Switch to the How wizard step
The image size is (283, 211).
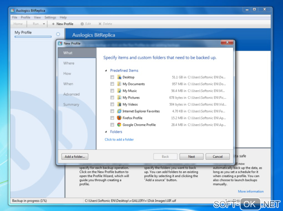77,74
